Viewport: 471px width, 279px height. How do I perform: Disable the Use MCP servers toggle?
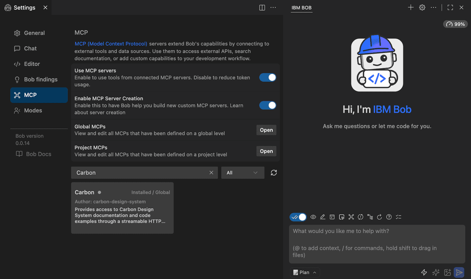[x=268, y=78]
